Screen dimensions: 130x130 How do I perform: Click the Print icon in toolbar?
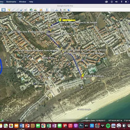[57, 10]
